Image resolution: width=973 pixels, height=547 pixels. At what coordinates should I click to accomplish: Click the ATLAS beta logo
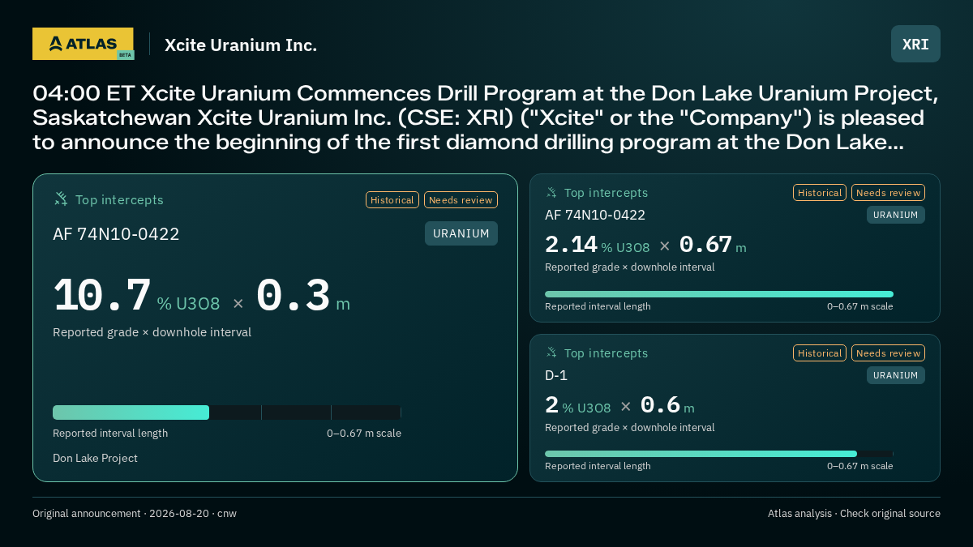(83, 44)
